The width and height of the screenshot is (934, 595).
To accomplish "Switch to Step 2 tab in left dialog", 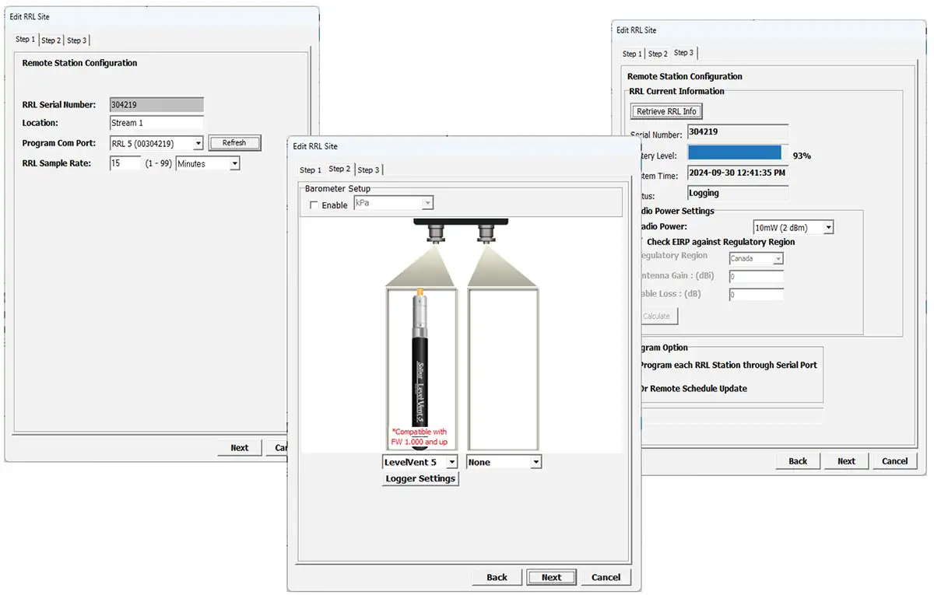I will [x=51, y=40].
